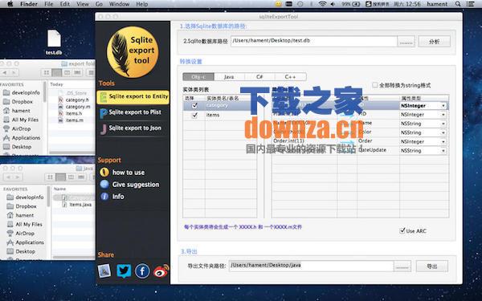Image resolution: width=482 pixels, height=301 pixels.
Task: Click the export folder path field
Action: click(x=311, y=266)
